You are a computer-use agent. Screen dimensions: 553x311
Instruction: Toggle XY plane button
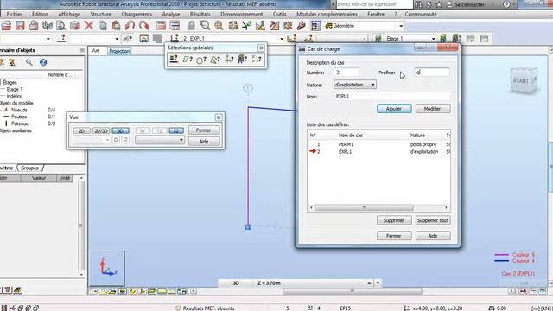[143, 130]
